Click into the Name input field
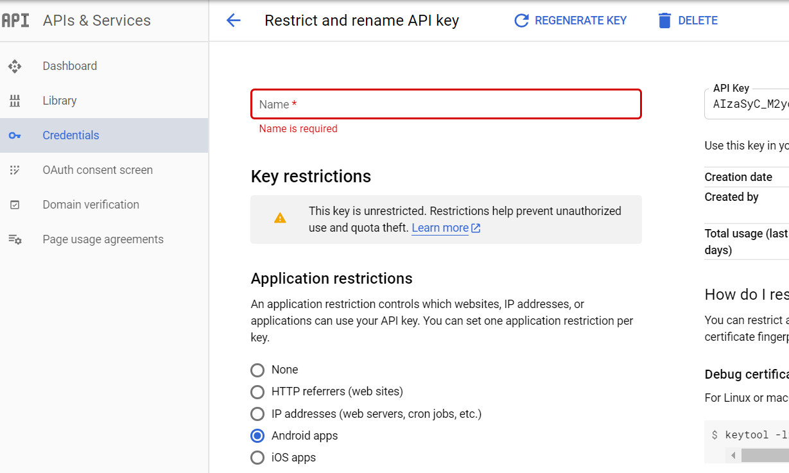Viewport: 789px width, 473px height. 446,104
